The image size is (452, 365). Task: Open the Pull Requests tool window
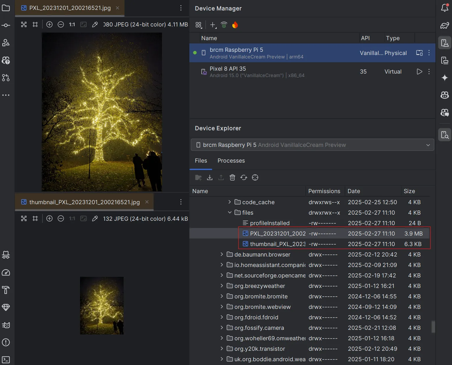pos(6,78)
